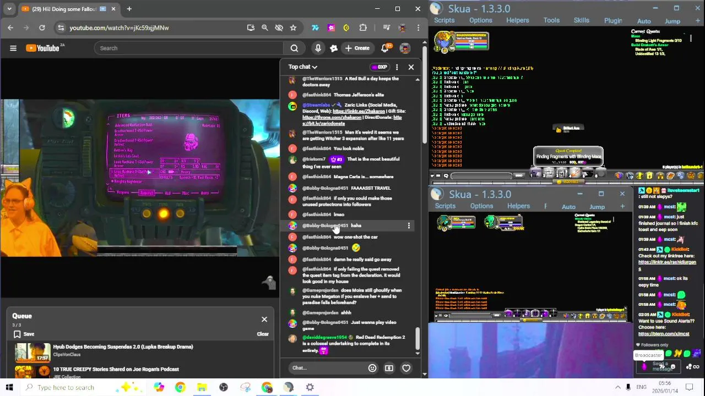Open Scripts menu in lower Skua window

click(445, 206)
